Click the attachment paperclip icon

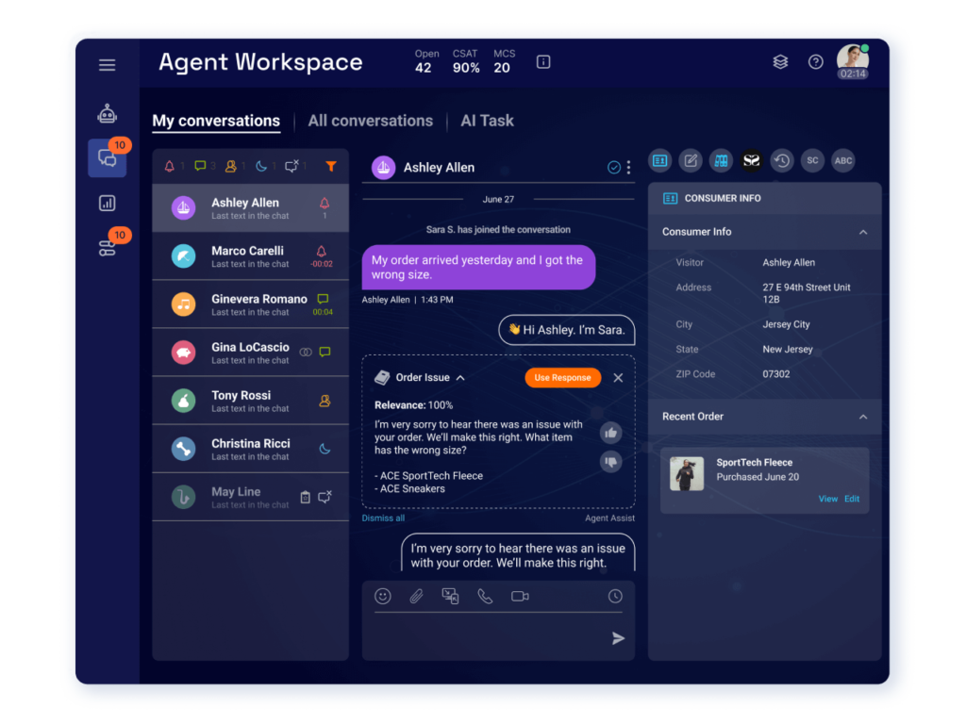coord(416,596)
